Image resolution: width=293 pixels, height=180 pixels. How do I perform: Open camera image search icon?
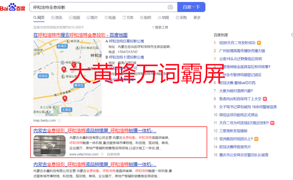(x=170, y=7)
